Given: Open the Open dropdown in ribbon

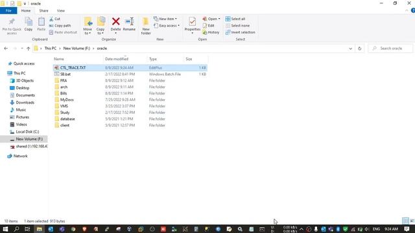Looking at the screenshot, I should 211,19.
